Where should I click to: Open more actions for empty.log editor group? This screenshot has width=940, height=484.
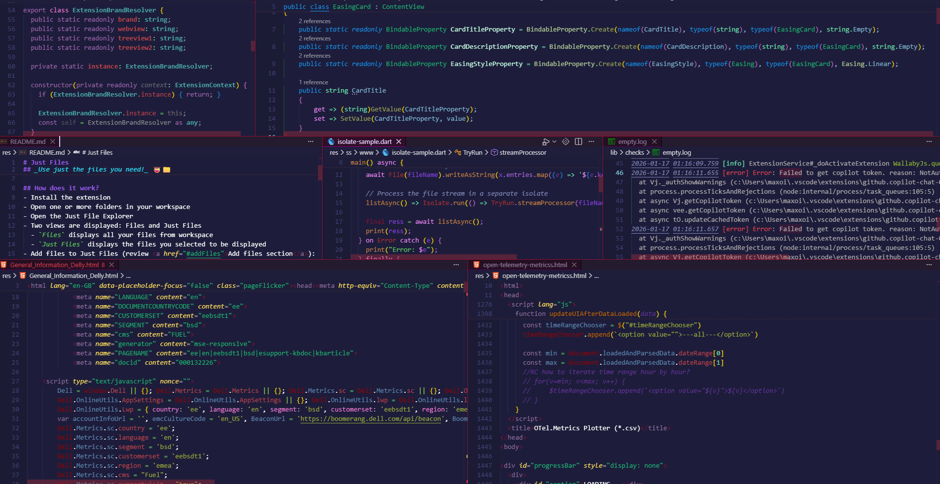[929, 142]
